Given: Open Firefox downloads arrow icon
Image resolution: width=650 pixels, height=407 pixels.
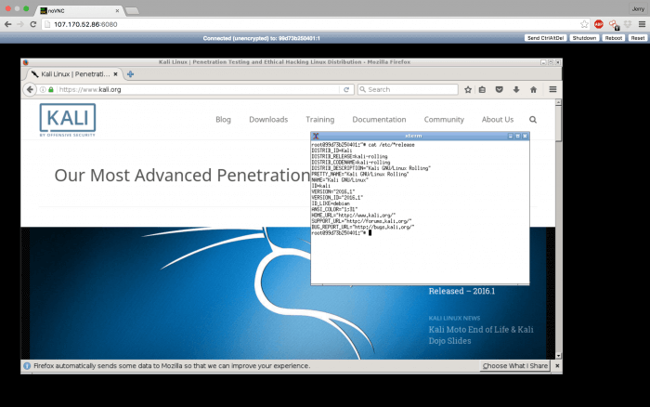Looking at the screenshot, I should 516,89.
